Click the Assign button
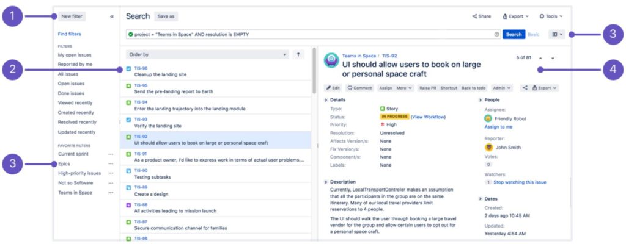This screenshot has width=626, height=244. [386, 88]
